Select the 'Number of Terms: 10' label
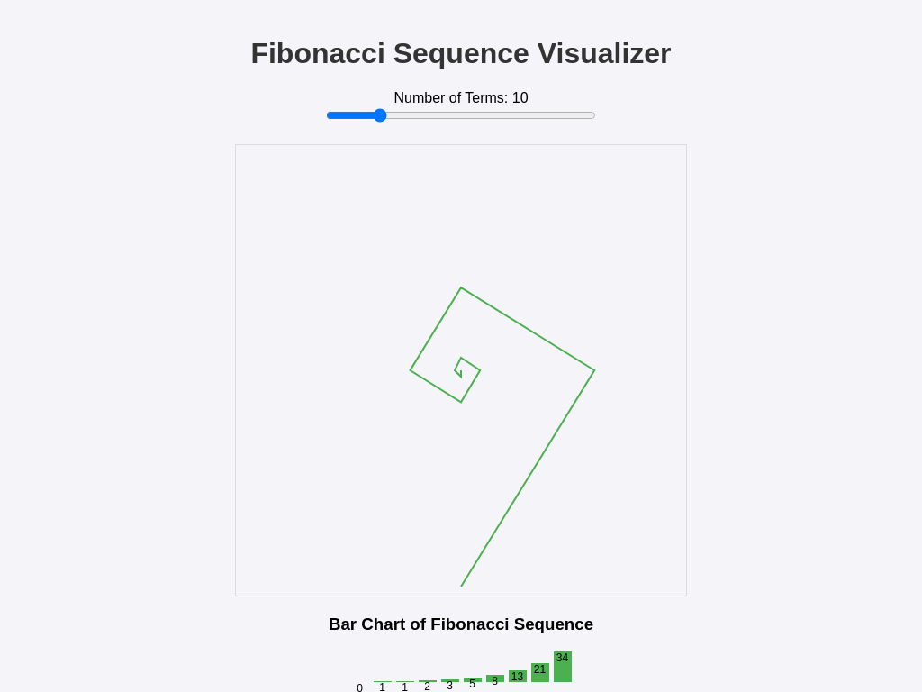Image resolution: width=922 pixels, height=692 pixels. point(461,97)
